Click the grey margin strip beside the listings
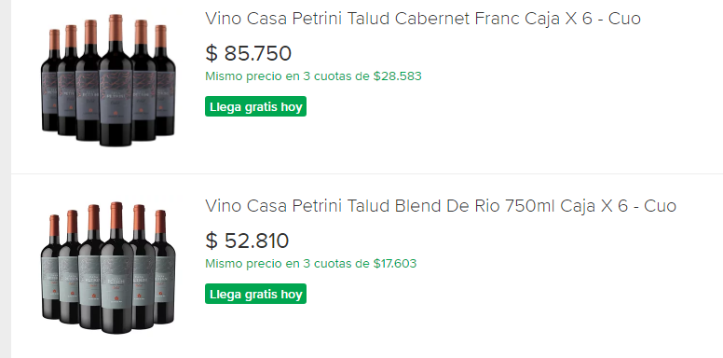The width and height of the screenshot is (723, 358). 5,179
